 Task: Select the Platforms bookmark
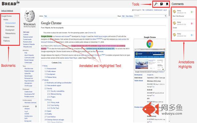tap(6, 41)
